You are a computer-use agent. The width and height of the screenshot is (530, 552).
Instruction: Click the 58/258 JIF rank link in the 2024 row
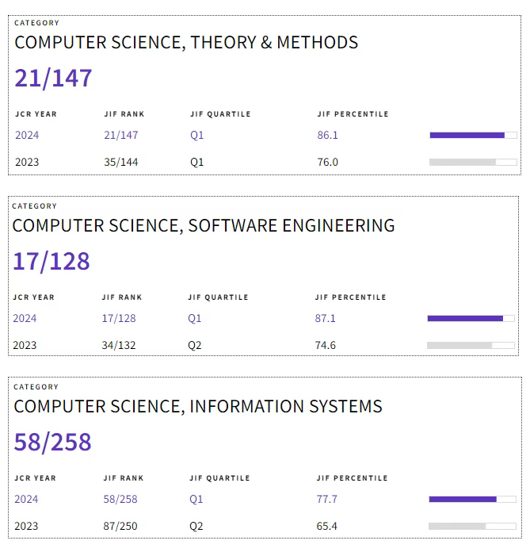[120, 499]
